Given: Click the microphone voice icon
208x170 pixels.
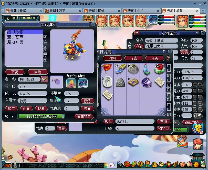Looking at the screenshot, I should pos(16,165).
